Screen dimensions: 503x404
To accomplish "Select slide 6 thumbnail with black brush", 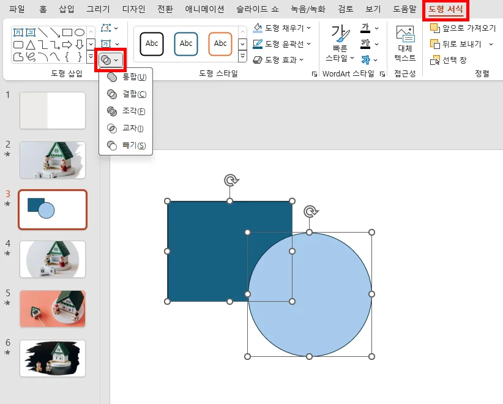I will point(53,359).
